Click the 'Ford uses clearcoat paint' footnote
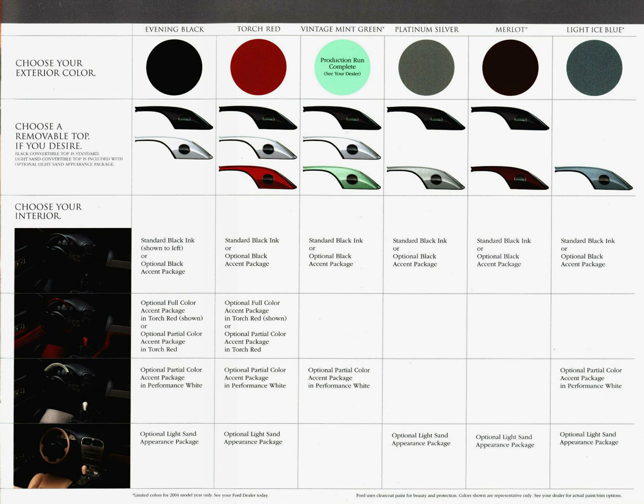644x504 pixels. tap(489, 495)
